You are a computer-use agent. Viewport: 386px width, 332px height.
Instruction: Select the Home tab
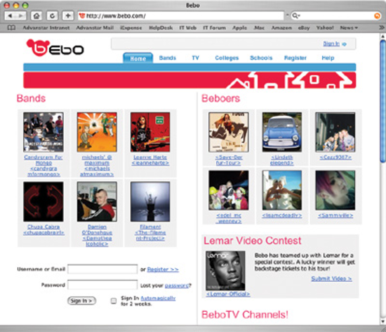click(x=138, y=58)
